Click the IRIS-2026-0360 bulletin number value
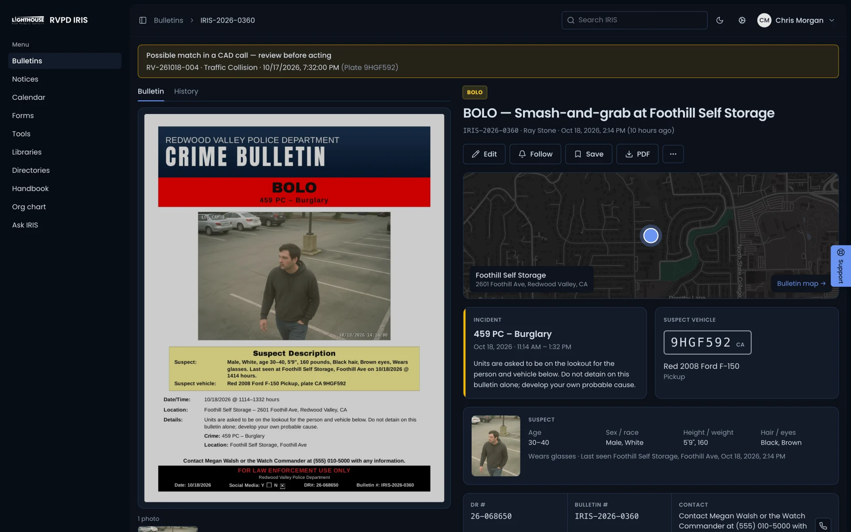Image resolution: width=851 pixels, height=532 pixels. point(606,516)
